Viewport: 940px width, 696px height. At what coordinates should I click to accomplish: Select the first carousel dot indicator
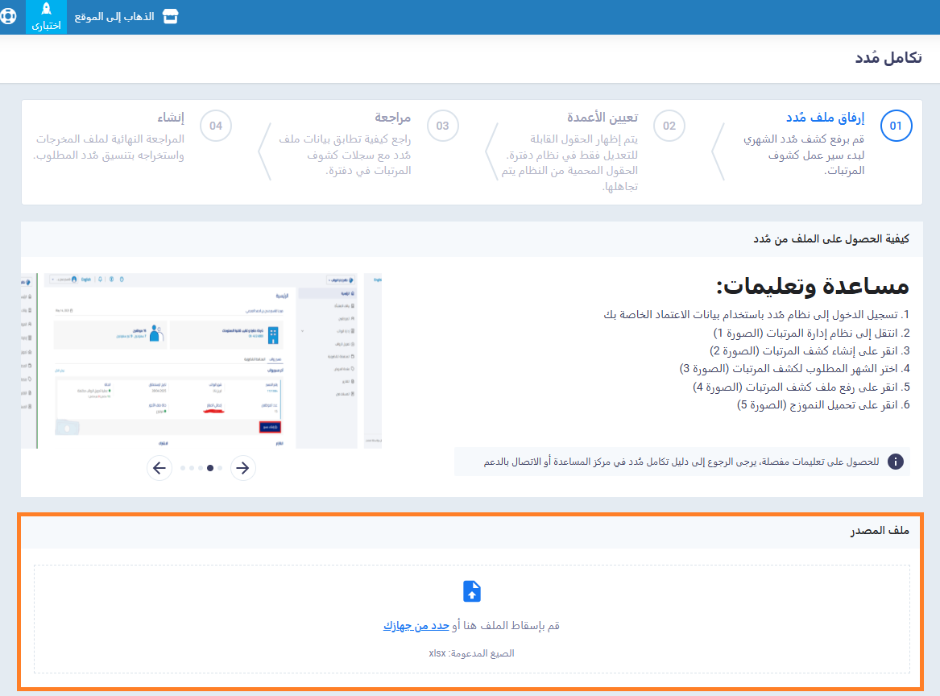coord(183,468)
